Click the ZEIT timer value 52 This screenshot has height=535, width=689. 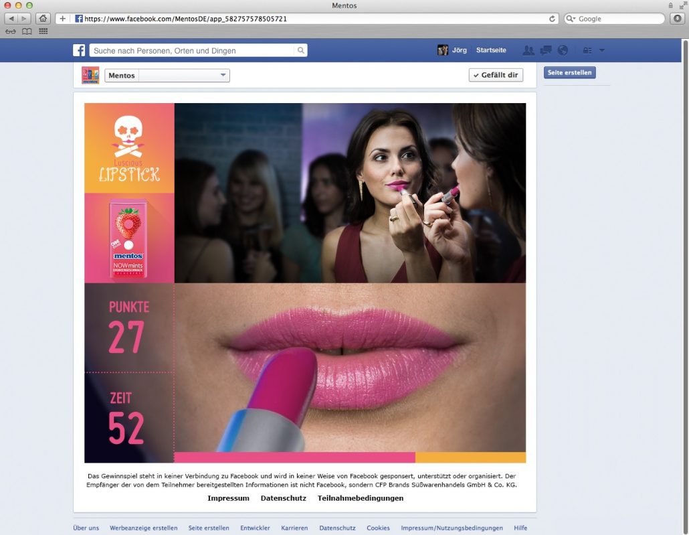tap(126, 428)
